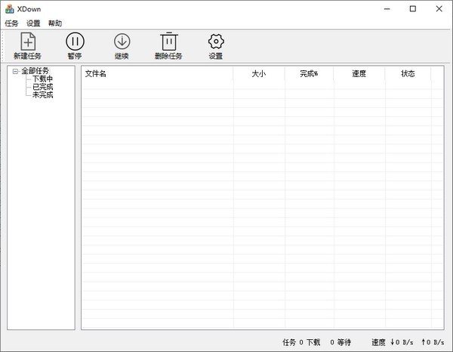Screen dimensions: 453x352
Task: Click the 速度 column header
Action: point(359,74)
